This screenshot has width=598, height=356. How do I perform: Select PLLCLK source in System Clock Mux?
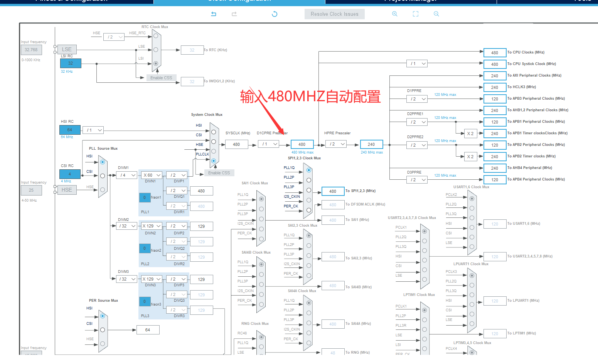[x=214, y=161]
